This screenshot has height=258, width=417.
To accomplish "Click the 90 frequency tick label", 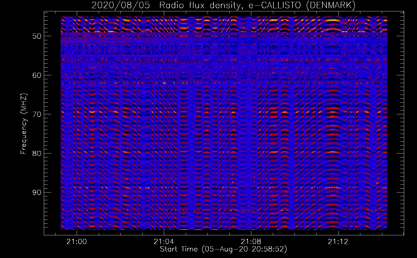I will tap(37, 192).
